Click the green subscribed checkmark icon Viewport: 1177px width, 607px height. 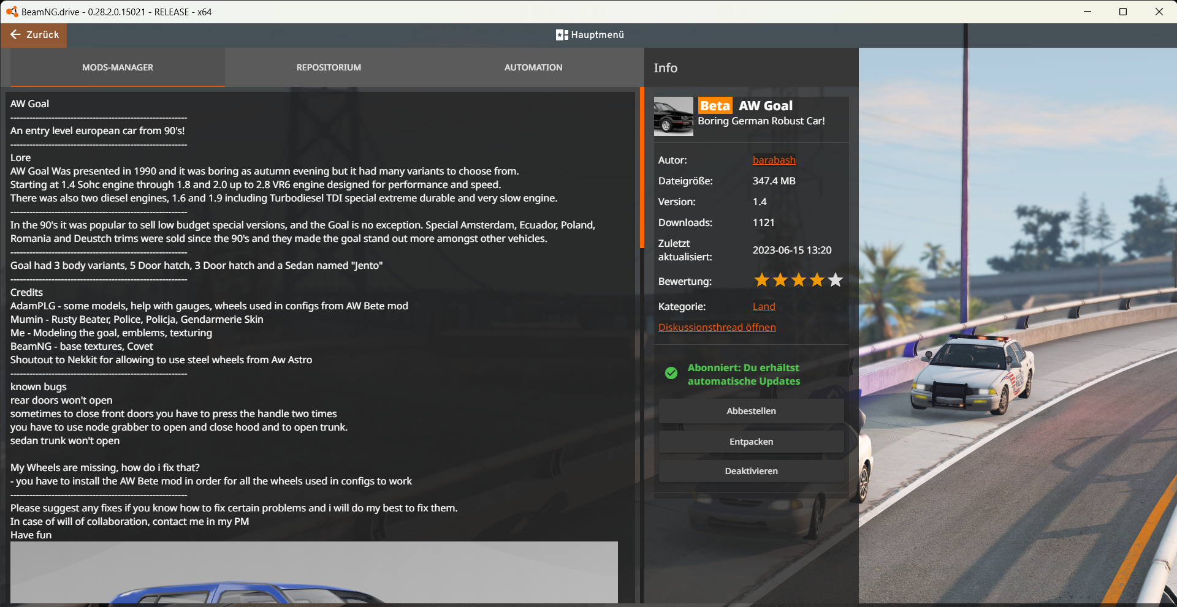(x=671, y=372)
